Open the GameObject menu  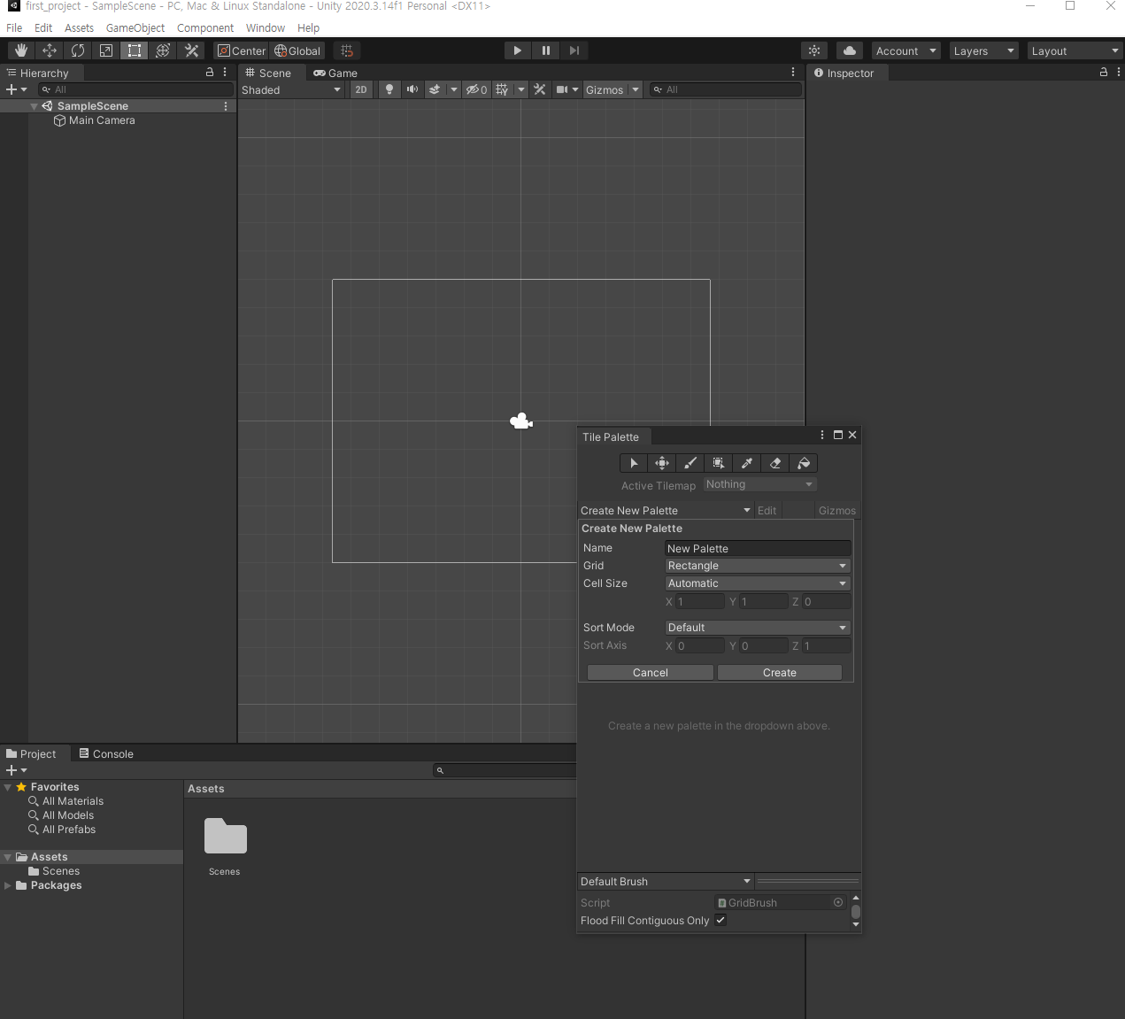(x=135, y=27)
